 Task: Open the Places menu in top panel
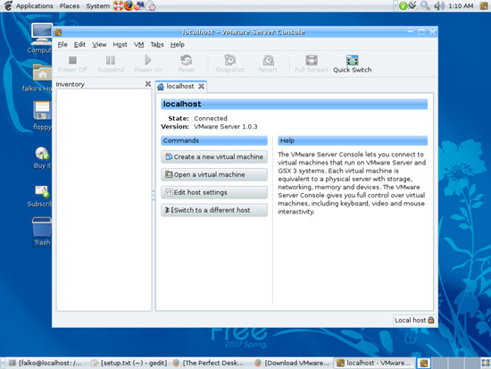click(x=70, y=6)
